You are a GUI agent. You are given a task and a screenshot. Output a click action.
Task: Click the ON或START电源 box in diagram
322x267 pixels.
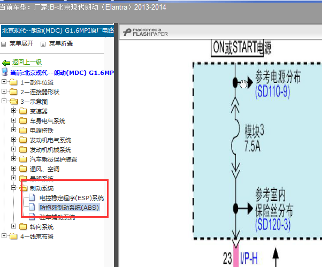click(237, 48)
